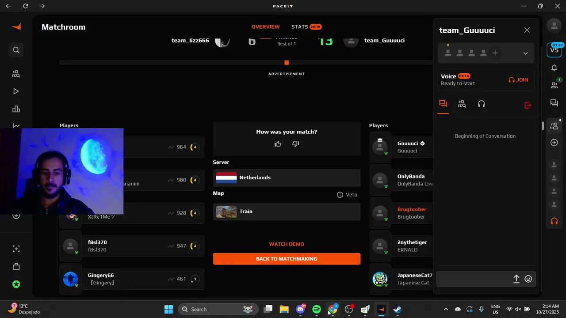
Task: Click the green star icon in sidebar
Action: (x=16, y=284)
